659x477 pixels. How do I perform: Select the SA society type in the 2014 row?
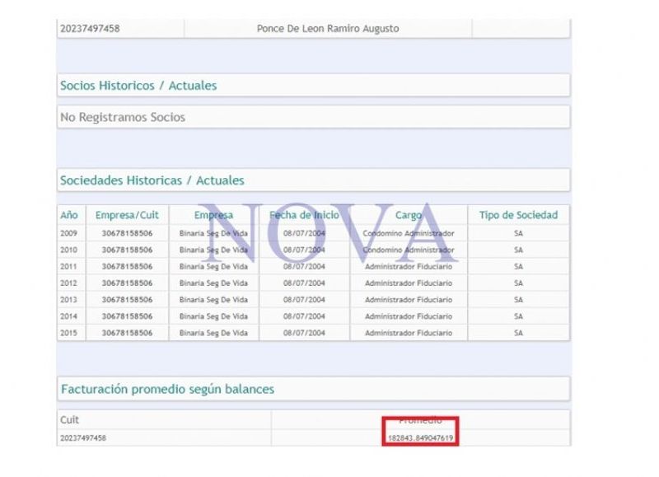(518, 316)
